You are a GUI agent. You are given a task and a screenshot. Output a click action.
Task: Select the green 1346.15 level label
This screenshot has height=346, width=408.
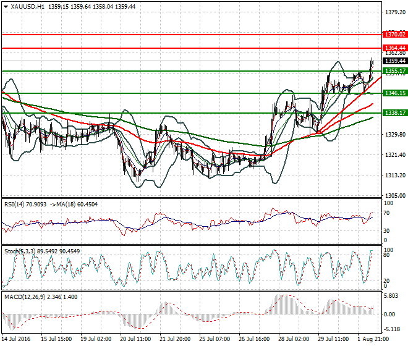coord(395,93)
